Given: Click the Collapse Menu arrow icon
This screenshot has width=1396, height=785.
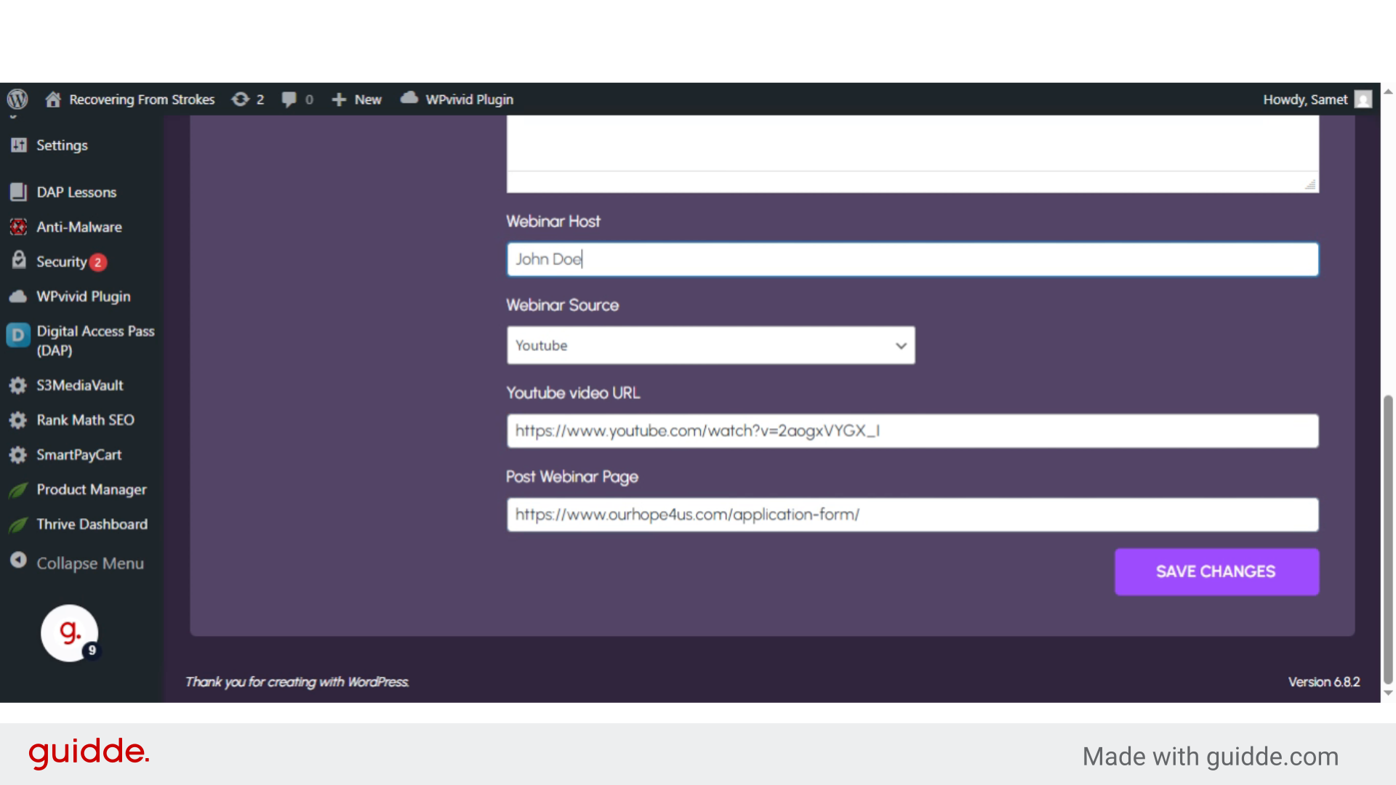Looking at the screenshot, I should click(18, 561).
